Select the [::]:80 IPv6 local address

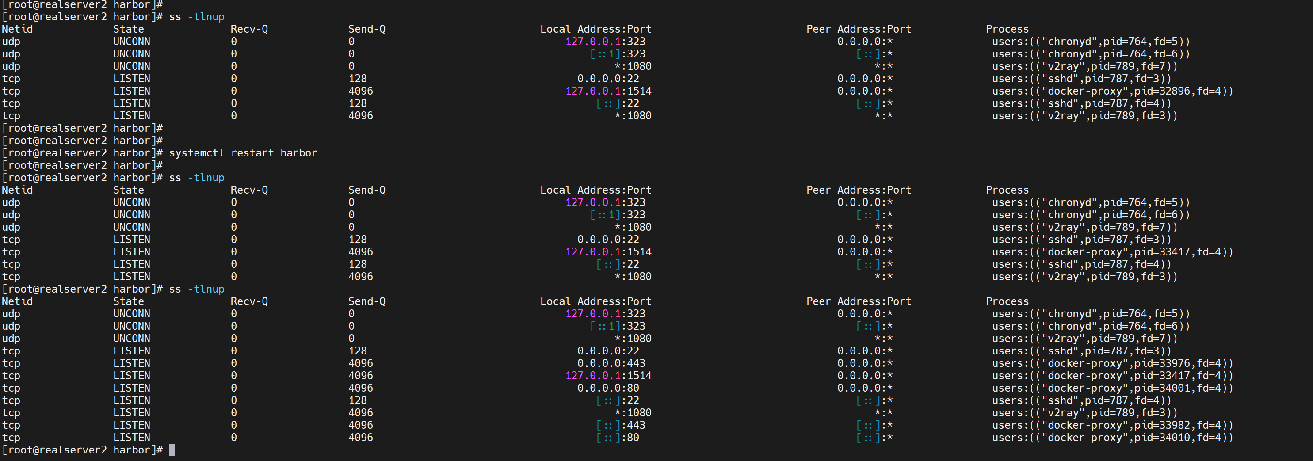pyautogui.click(x=617, y=438)
